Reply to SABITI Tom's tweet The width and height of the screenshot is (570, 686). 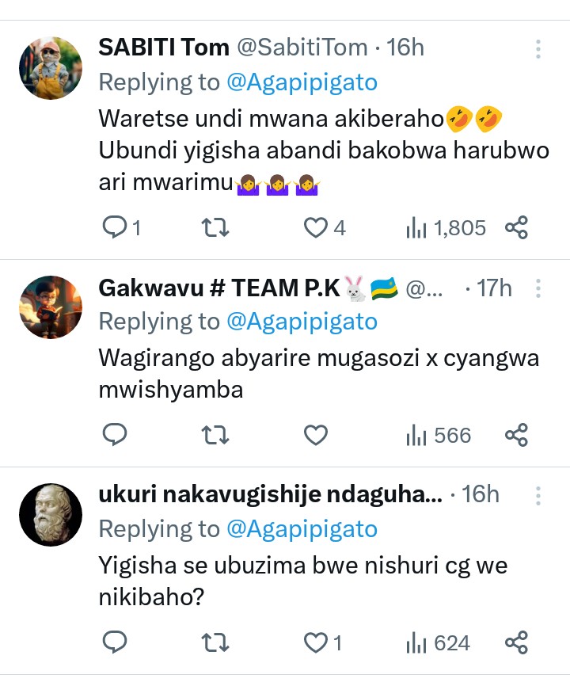coord(116,228)
